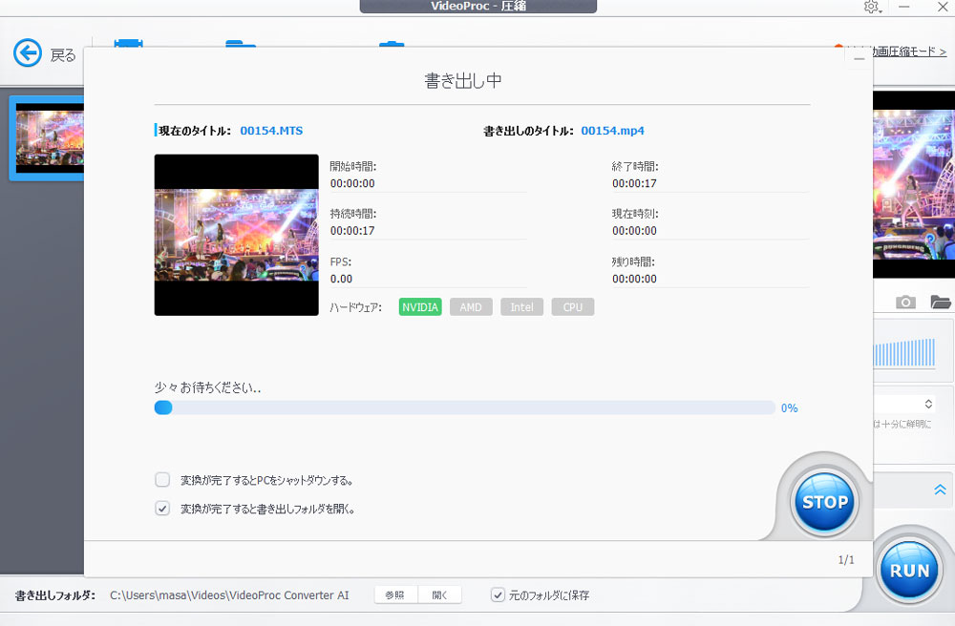Viewport: 955px width, 626px height.
Task: Click the 1/1 job counter
Action: click(846, 560)
